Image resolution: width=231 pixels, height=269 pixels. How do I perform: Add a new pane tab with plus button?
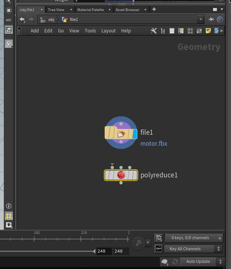coord(154,9)
